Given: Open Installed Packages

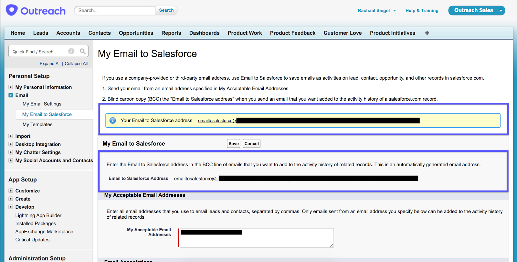Looking at the screenshot, I should coord(36,224).
